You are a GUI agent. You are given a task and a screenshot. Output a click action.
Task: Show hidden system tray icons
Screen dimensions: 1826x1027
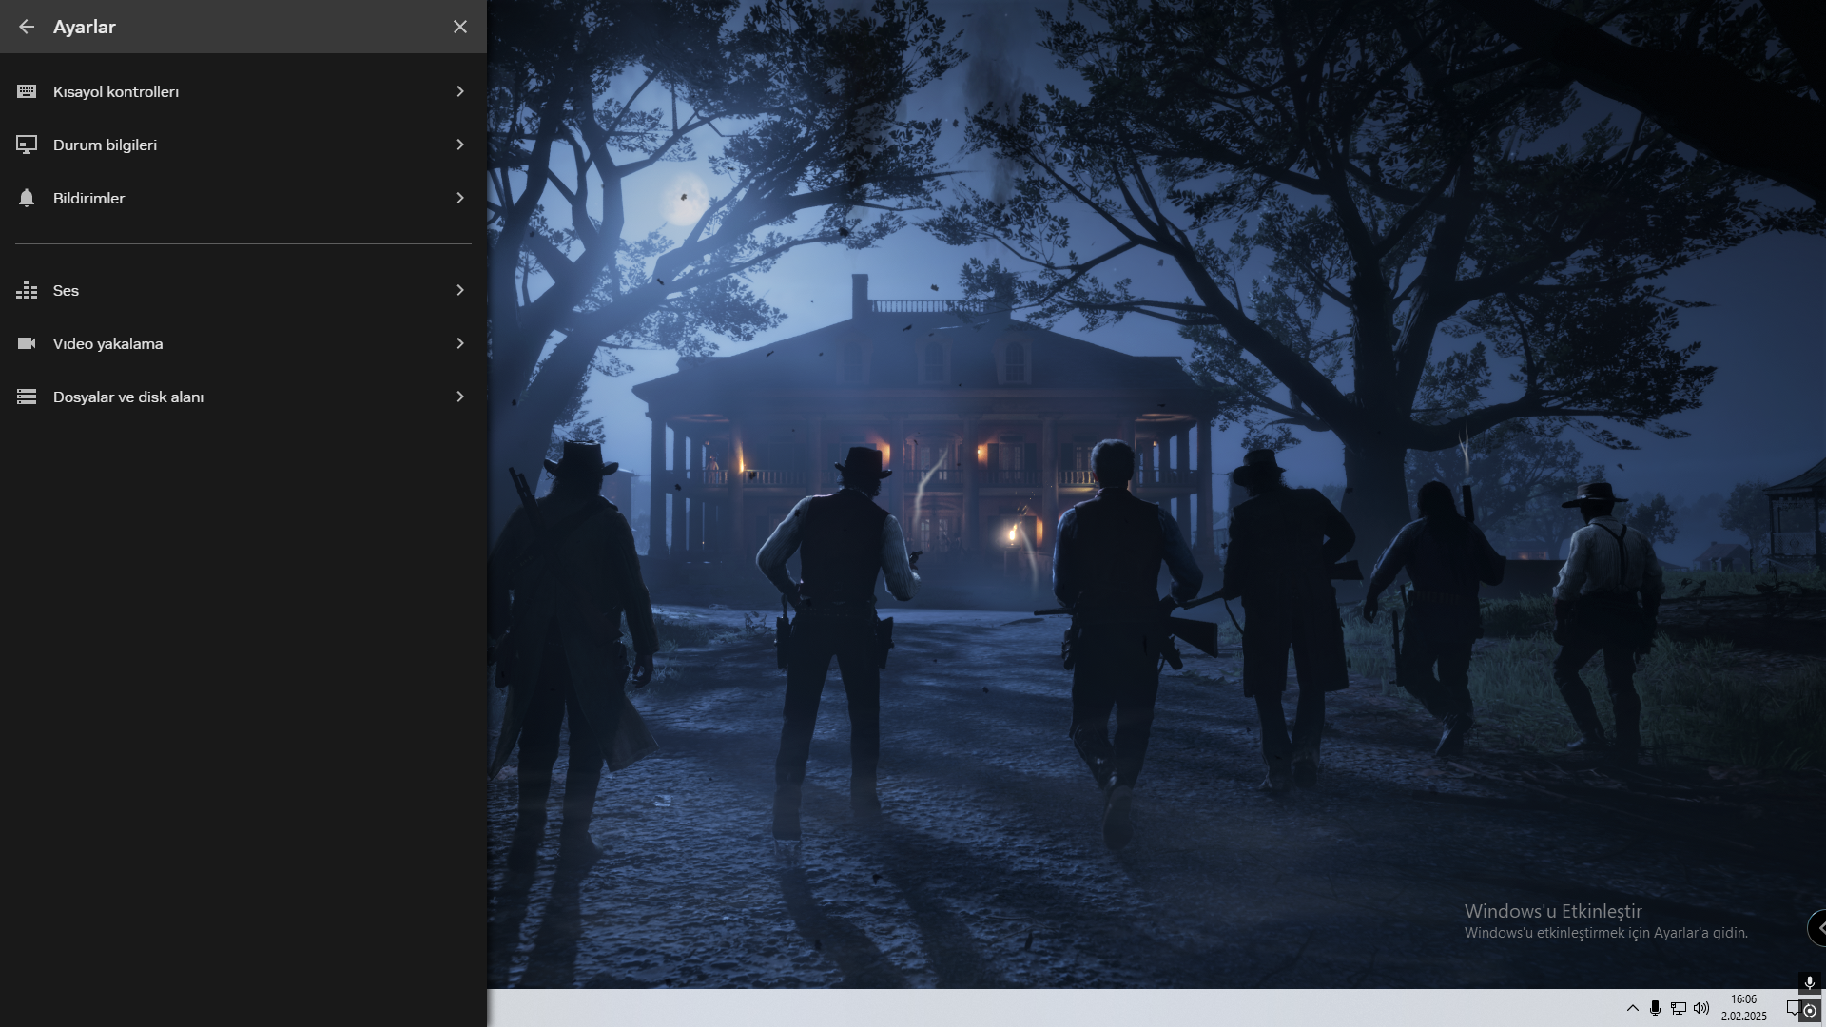click(1632, 1008)
